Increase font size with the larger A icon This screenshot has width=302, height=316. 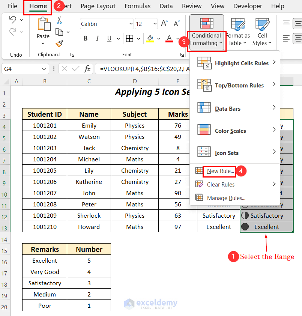(164, 24)
